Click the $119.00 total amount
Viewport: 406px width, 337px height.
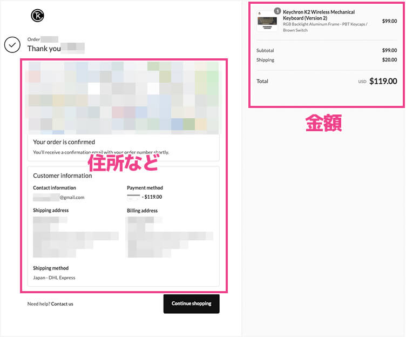tap(383, 82)
